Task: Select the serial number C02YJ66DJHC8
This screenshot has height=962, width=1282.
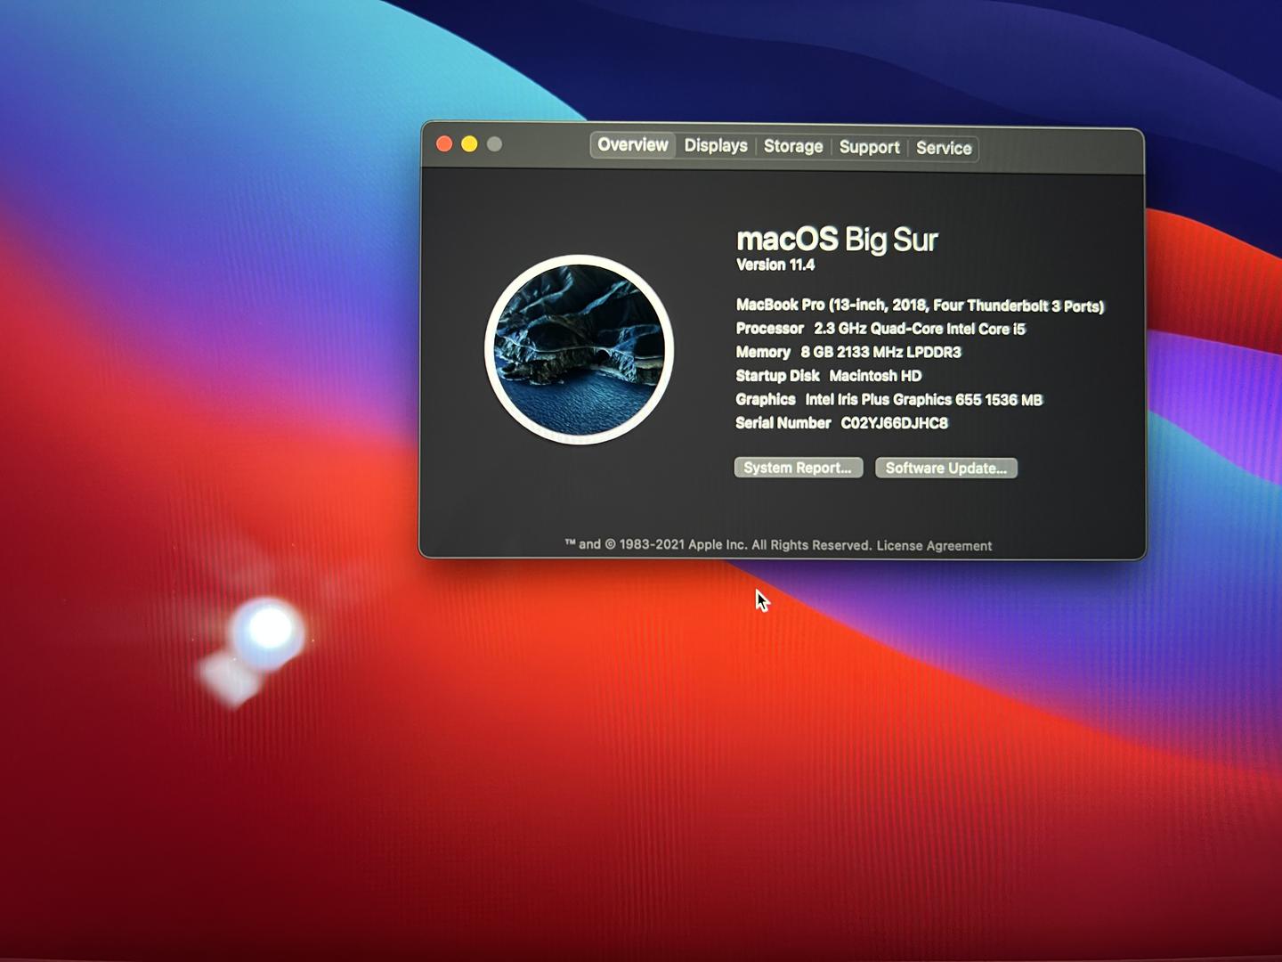Action: tap(895, 423)
